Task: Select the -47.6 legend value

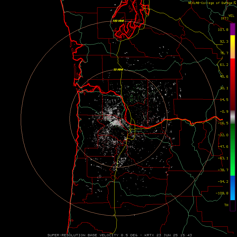Action: [x=223, y=147]
